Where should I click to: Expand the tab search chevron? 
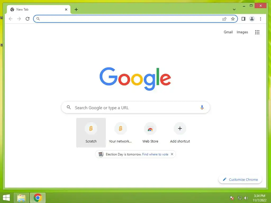[x=234, y=10]
